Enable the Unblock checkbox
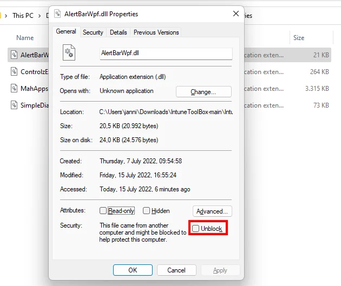This screenshot has height=286, width=341. [x=195, y=228]
